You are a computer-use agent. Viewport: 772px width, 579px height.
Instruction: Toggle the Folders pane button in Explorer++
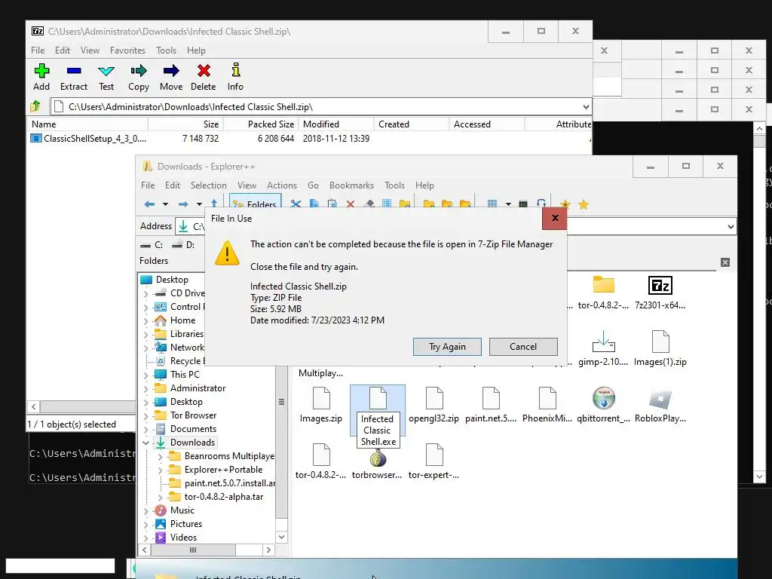tap(255, 204)
